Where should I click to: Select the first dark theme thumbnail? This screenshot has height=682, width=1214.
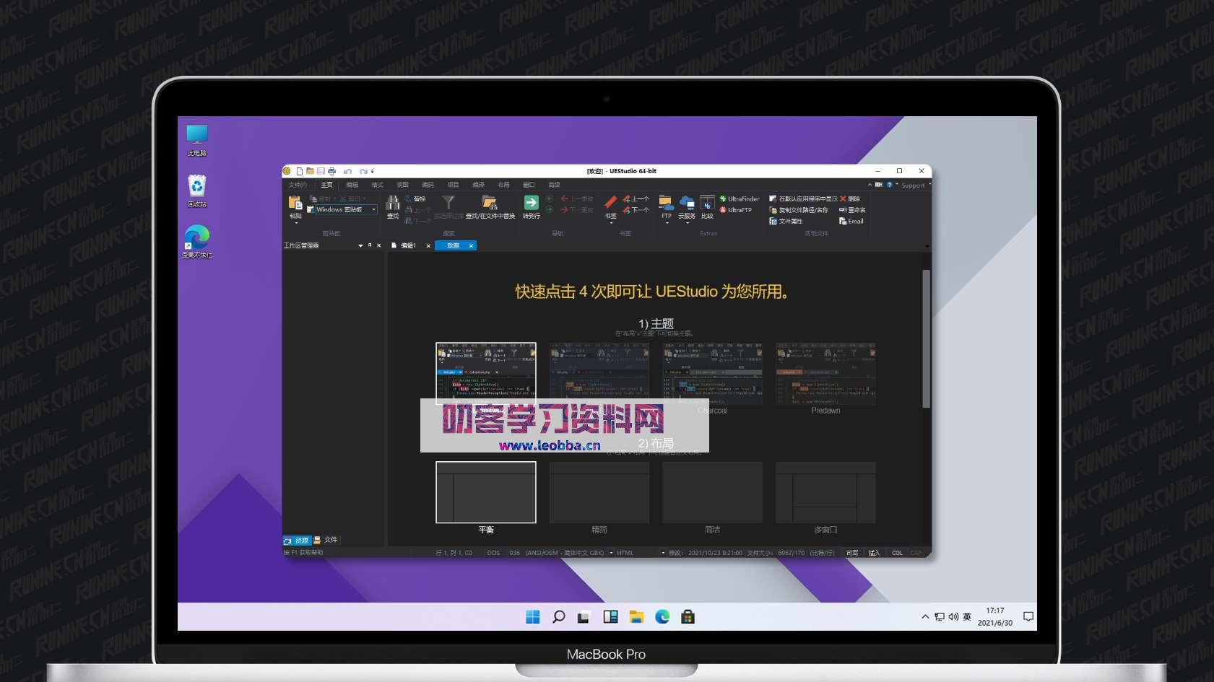486,373
